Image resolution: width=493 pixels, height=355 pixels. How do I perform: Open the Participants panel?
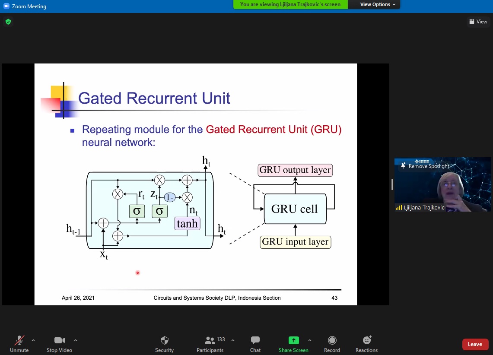[x=210, y=341]
